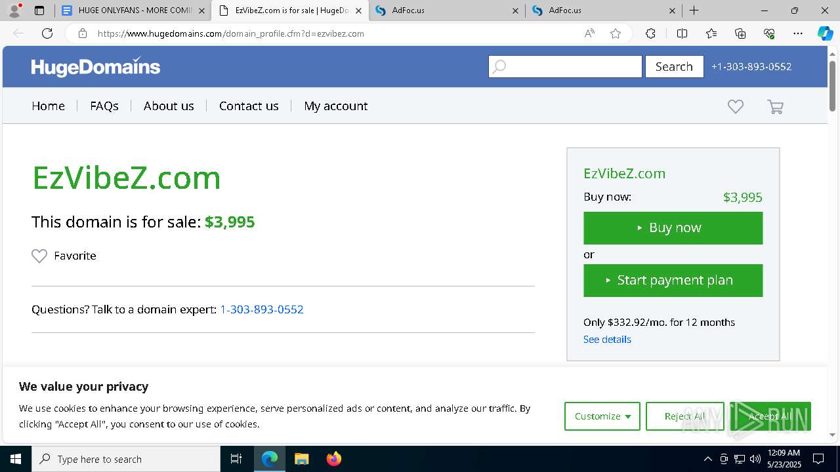Screen dimensions: 840x472
Task: Open the Copilot icon
Action: click(x=825, y=33)
